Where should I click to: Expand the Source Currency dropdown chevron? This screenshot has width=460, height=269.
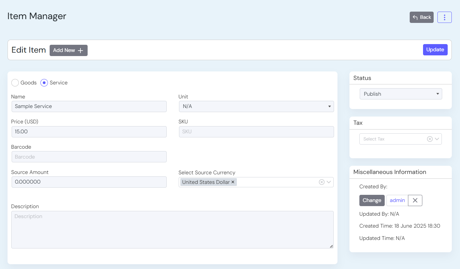329,182
